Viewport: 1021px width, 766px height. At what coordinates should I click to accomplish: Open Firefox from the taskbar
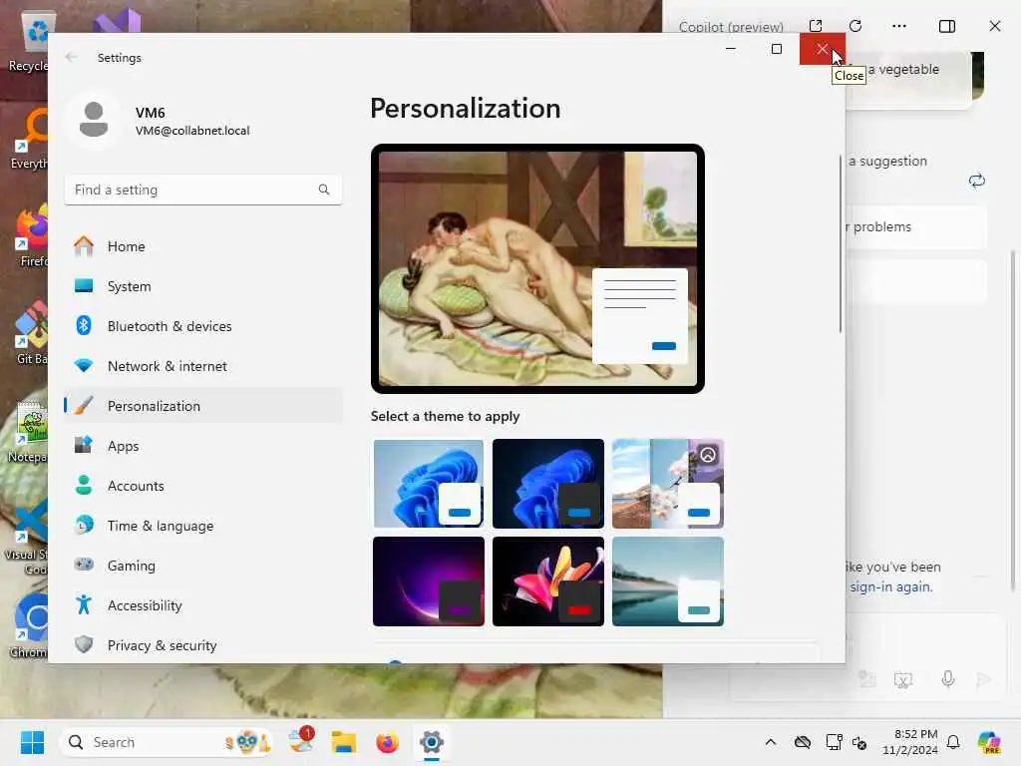388,742
